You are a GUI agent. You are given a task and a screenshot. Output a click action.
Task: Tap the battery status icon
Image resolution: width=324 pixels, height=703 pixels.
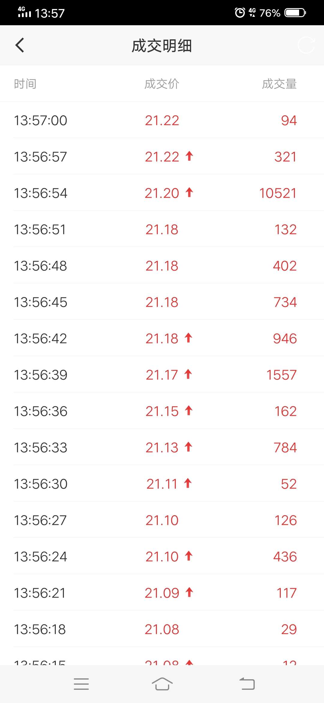pos(295,13)
